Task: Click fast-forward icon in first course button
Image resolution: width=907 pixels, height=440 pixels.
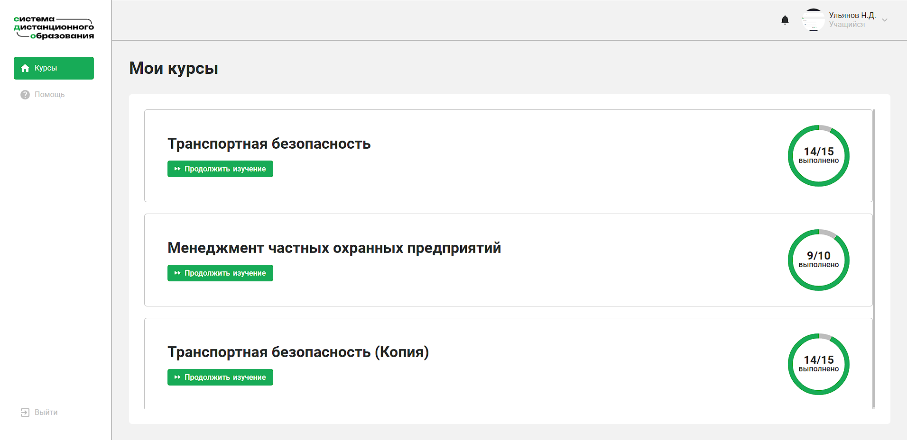Action: tap(177, 169)
